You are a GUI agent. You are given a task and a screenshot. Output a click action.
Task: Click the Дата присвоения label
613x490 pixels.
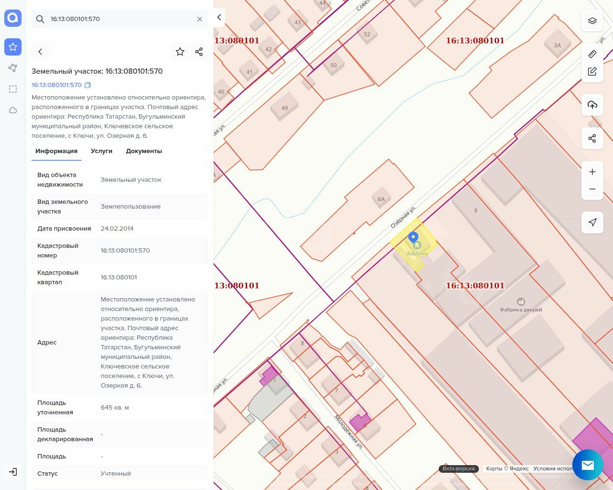point(64,229)
